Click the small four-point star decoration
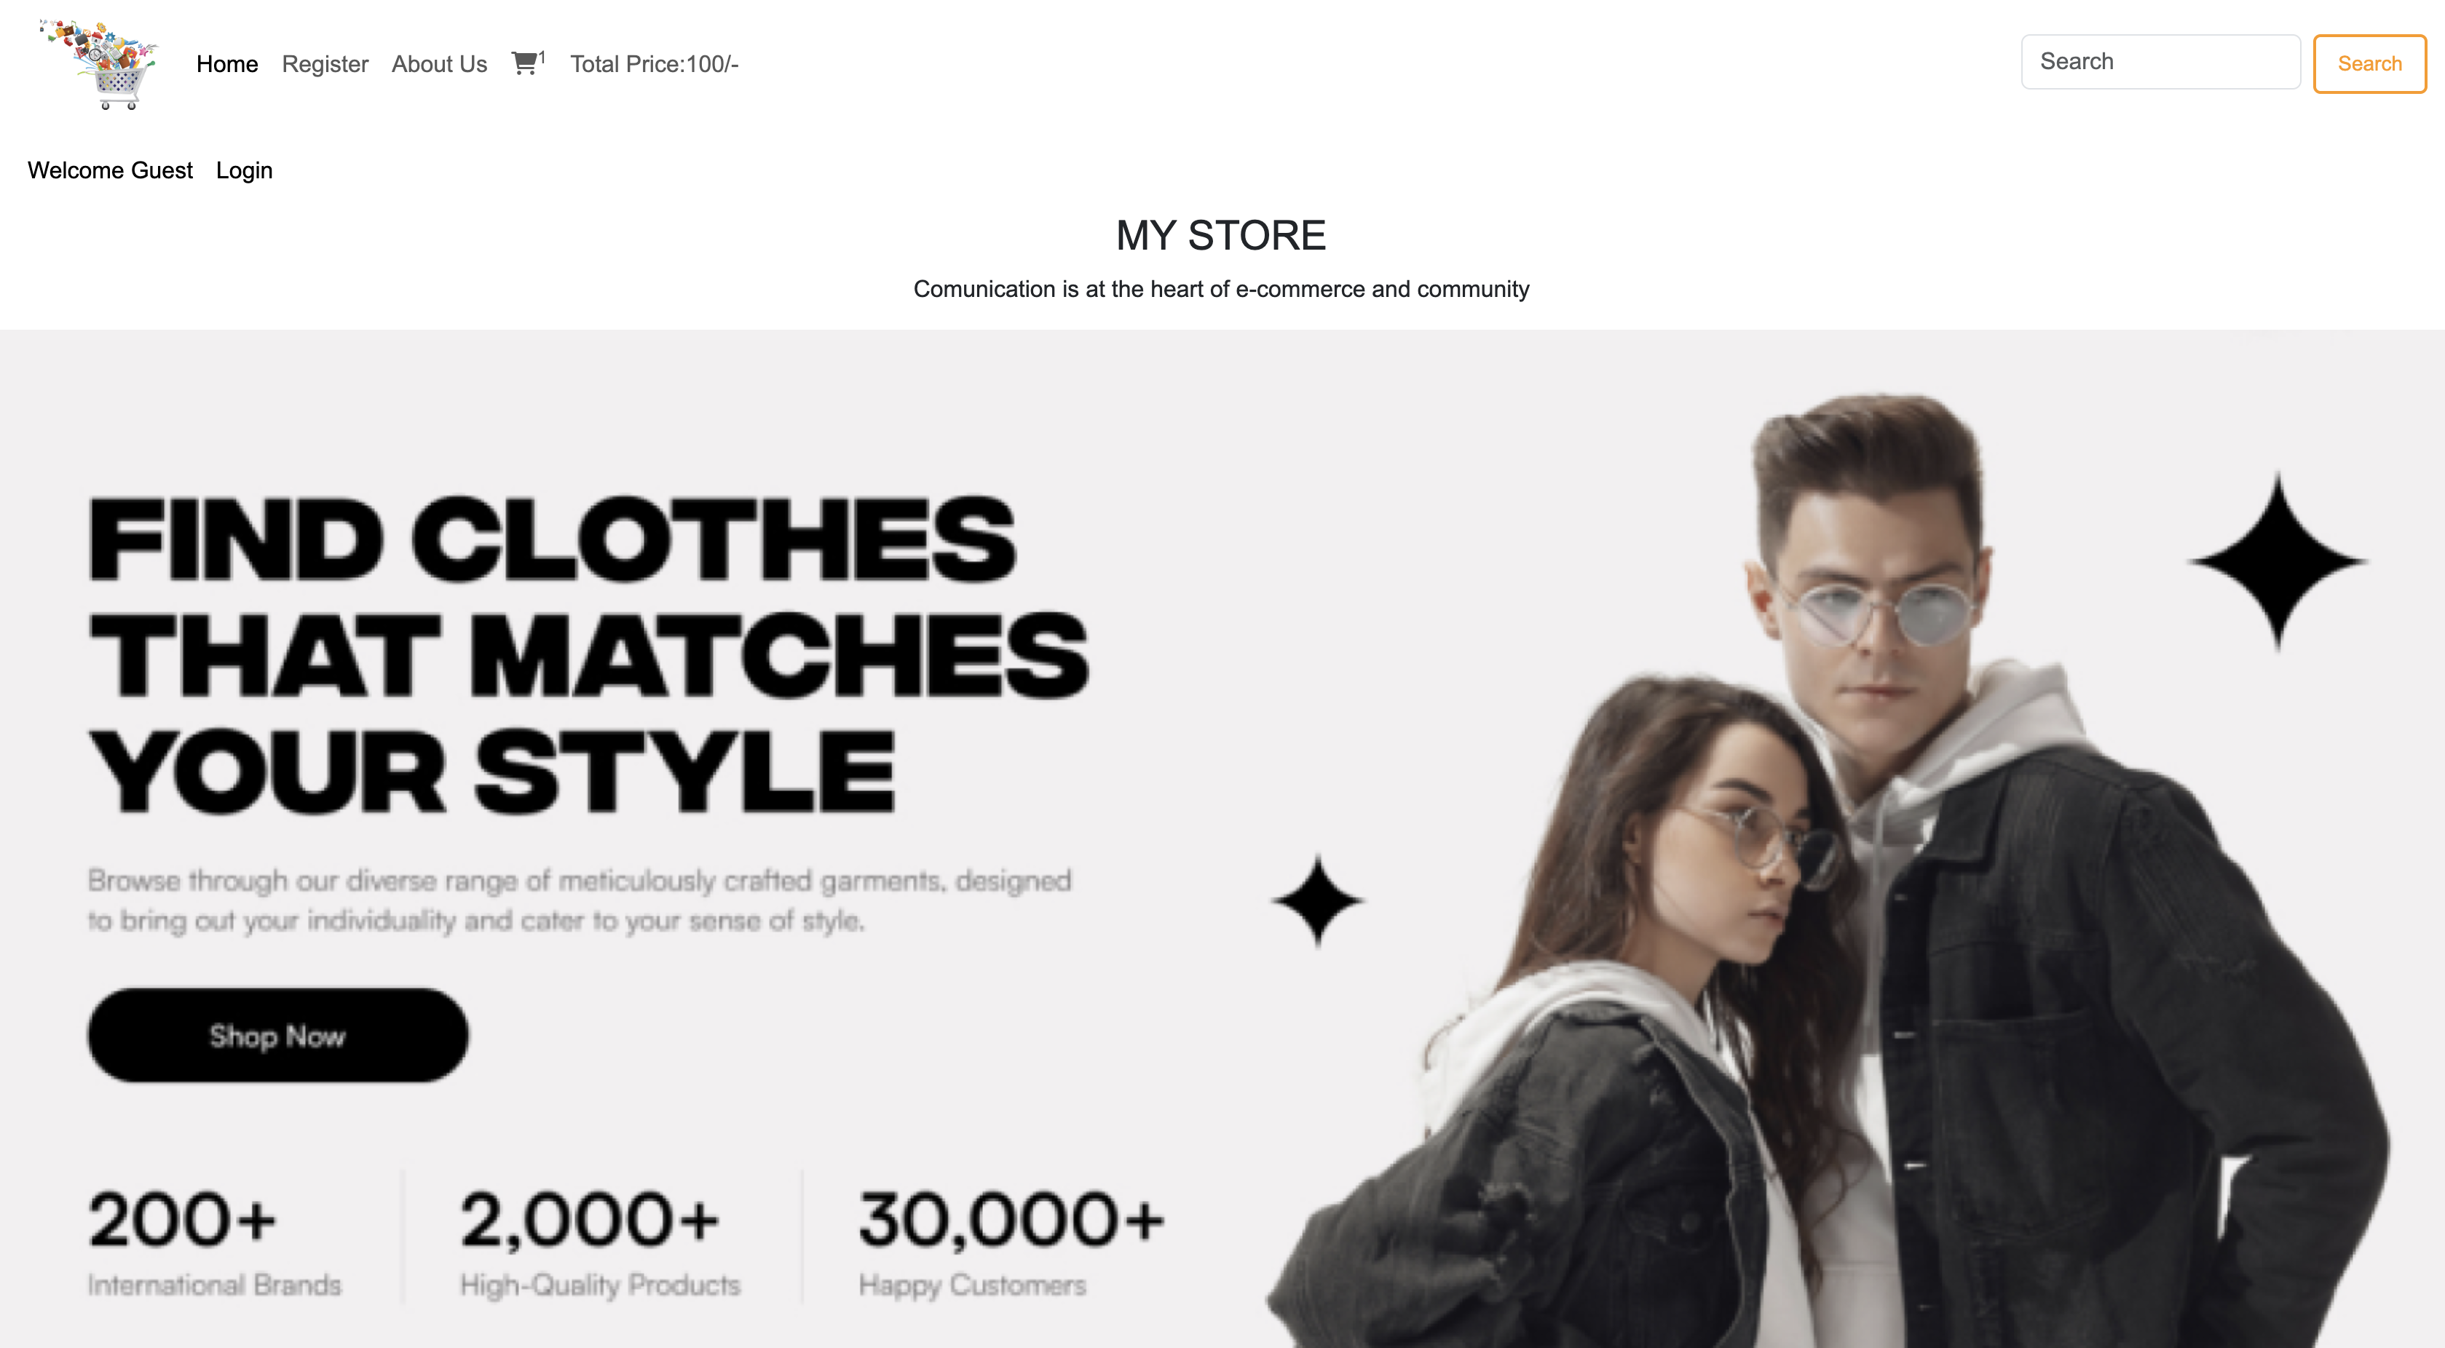 (x=1317, y=900)
